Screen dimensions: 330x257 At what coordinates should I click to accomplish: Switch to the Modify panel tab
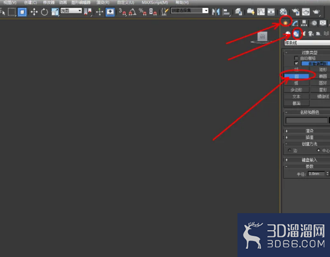coord(295,23)
